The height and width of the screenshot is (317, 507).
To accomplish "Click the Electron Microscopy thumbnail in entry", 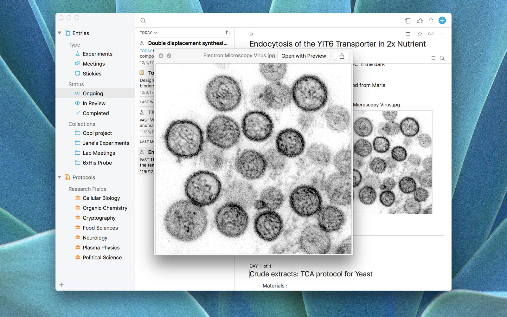I will click(x=393, y=162).
